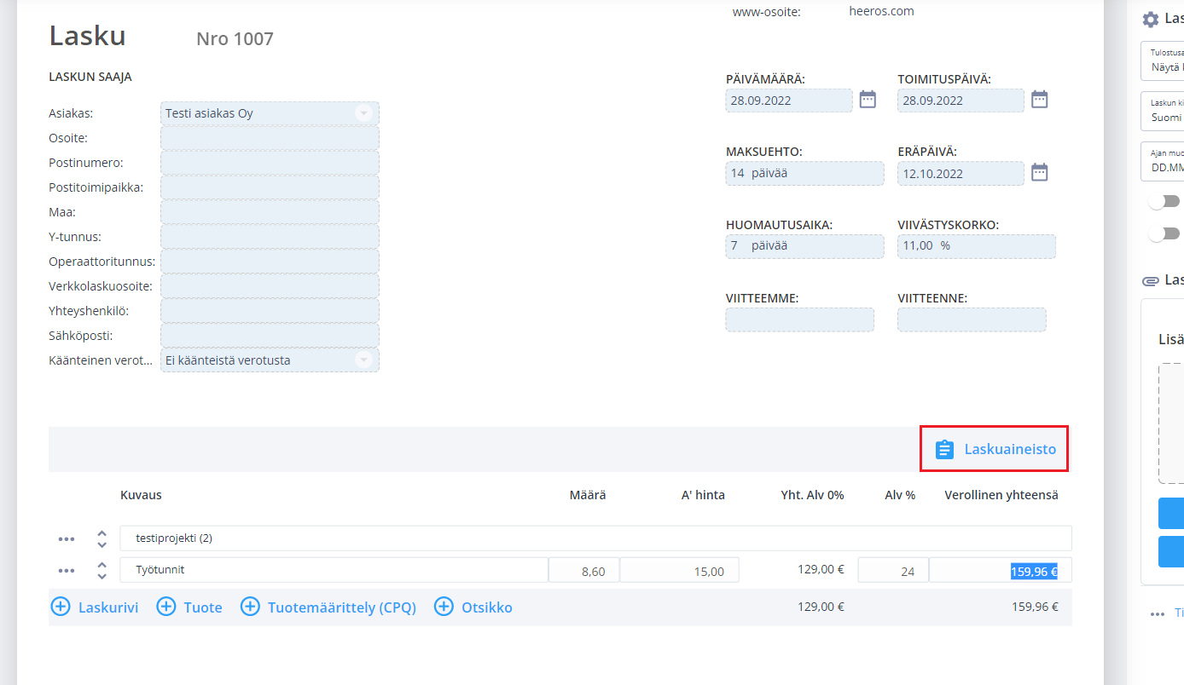Click the Viivästyskorko field 11,00 %
Image resolution: width=1184 pixels, height=685 pixels.
pyautogui.click(x=977, y=246)
